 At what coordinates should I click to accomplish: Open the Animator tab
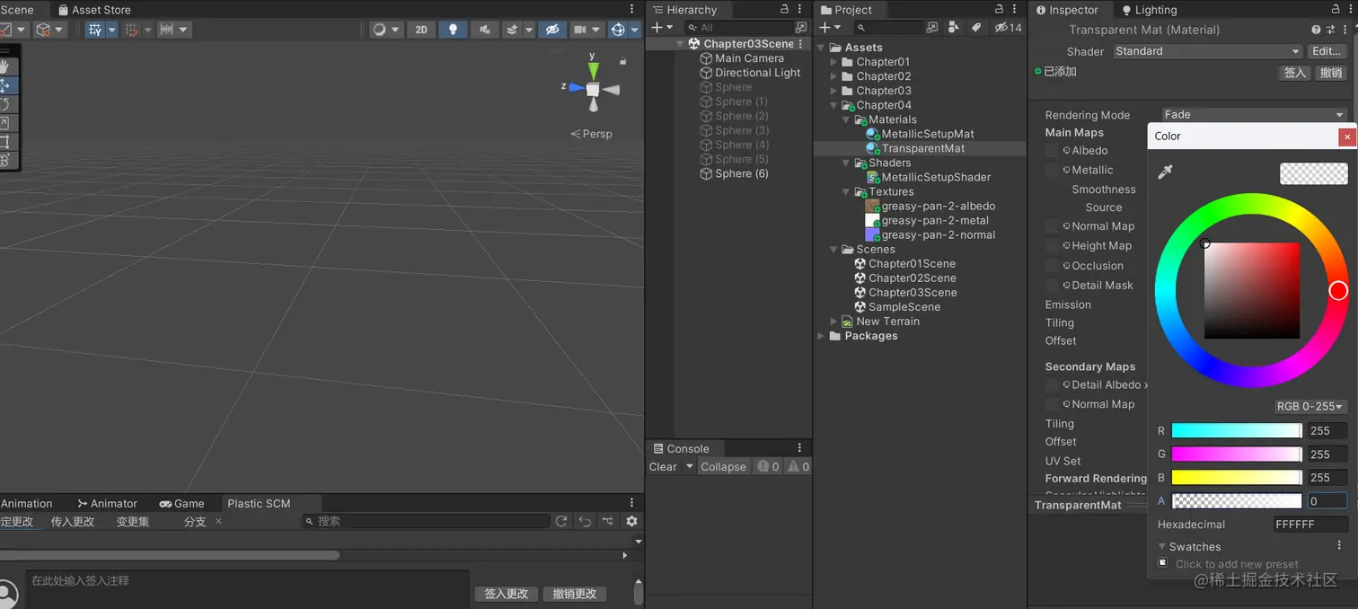click(107, 504)
